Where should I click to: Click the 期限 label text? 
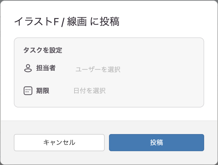click(43, 91)
